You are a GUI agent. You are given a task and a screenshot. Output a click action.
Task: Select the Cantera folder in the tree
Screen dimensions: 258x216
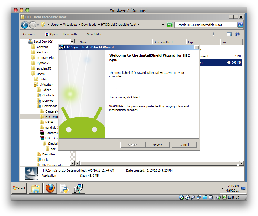coord(40,47)
